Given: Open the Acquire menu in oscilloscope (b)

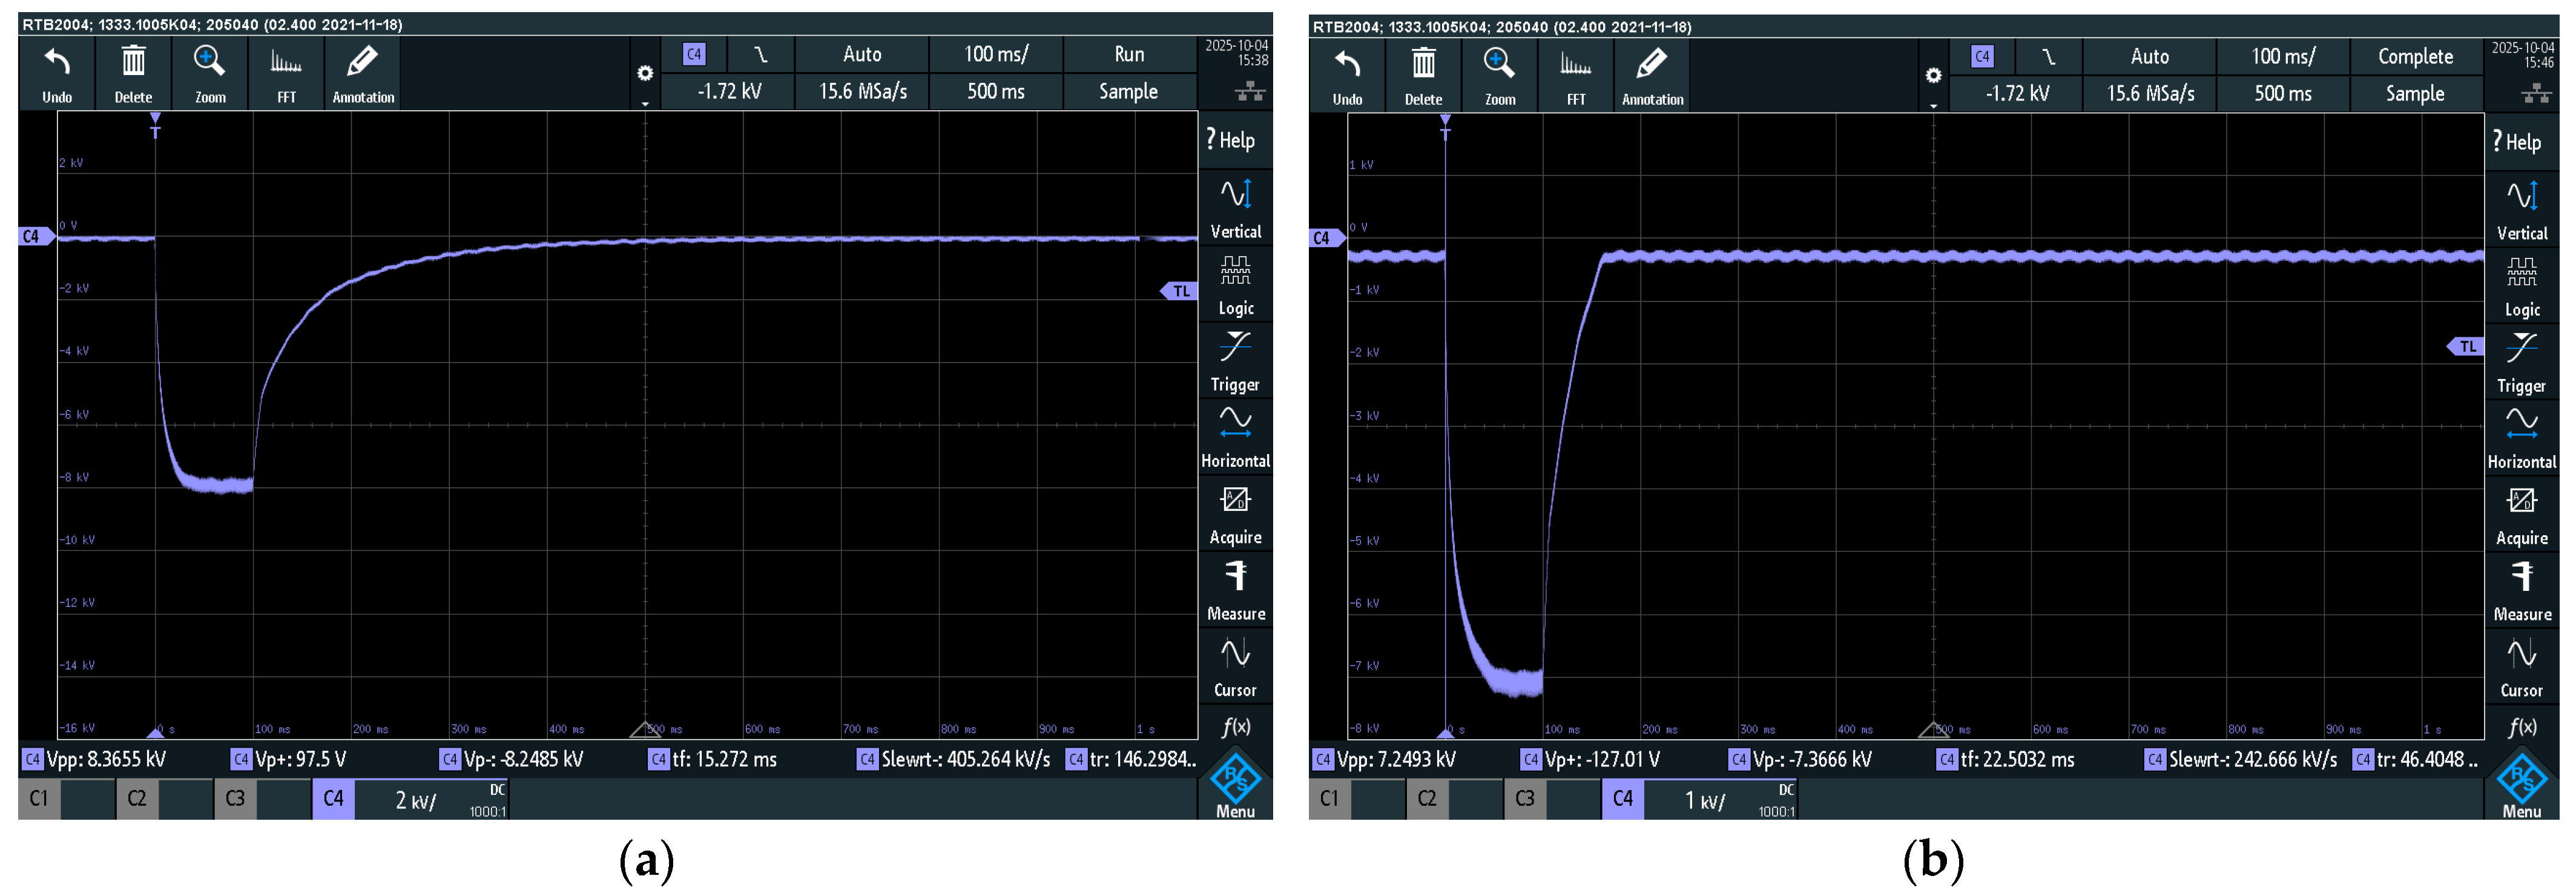Looking at the screenshot, I should click(2521, 515).
